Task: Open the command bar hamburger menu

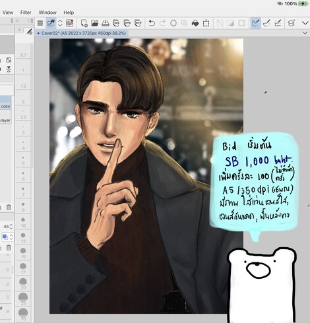Action: (x=40, y=23)
